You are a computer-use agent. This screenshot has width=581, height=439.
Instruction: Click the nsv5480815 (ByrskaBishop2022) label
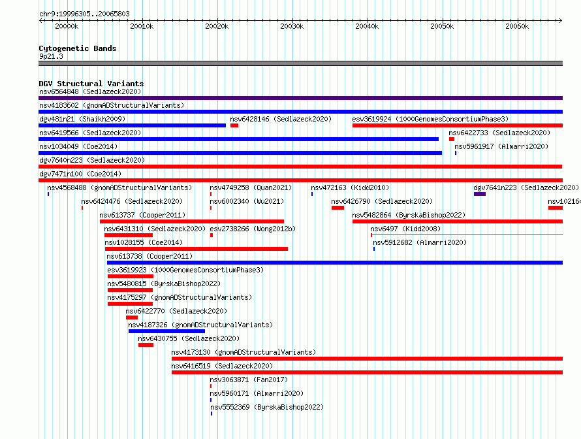(x=164, y=284)
